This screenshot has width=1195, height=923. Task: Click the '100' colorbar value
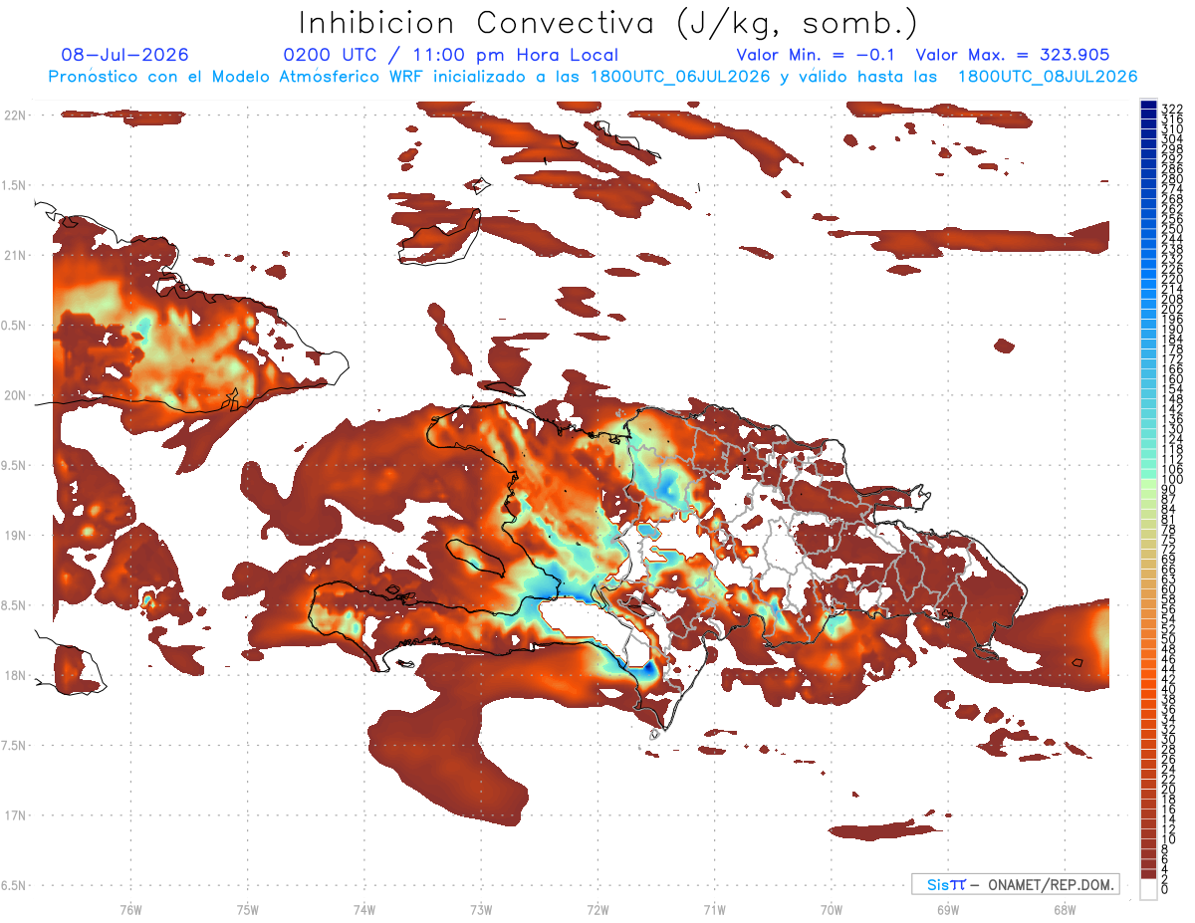click(x=1171, y=479)
